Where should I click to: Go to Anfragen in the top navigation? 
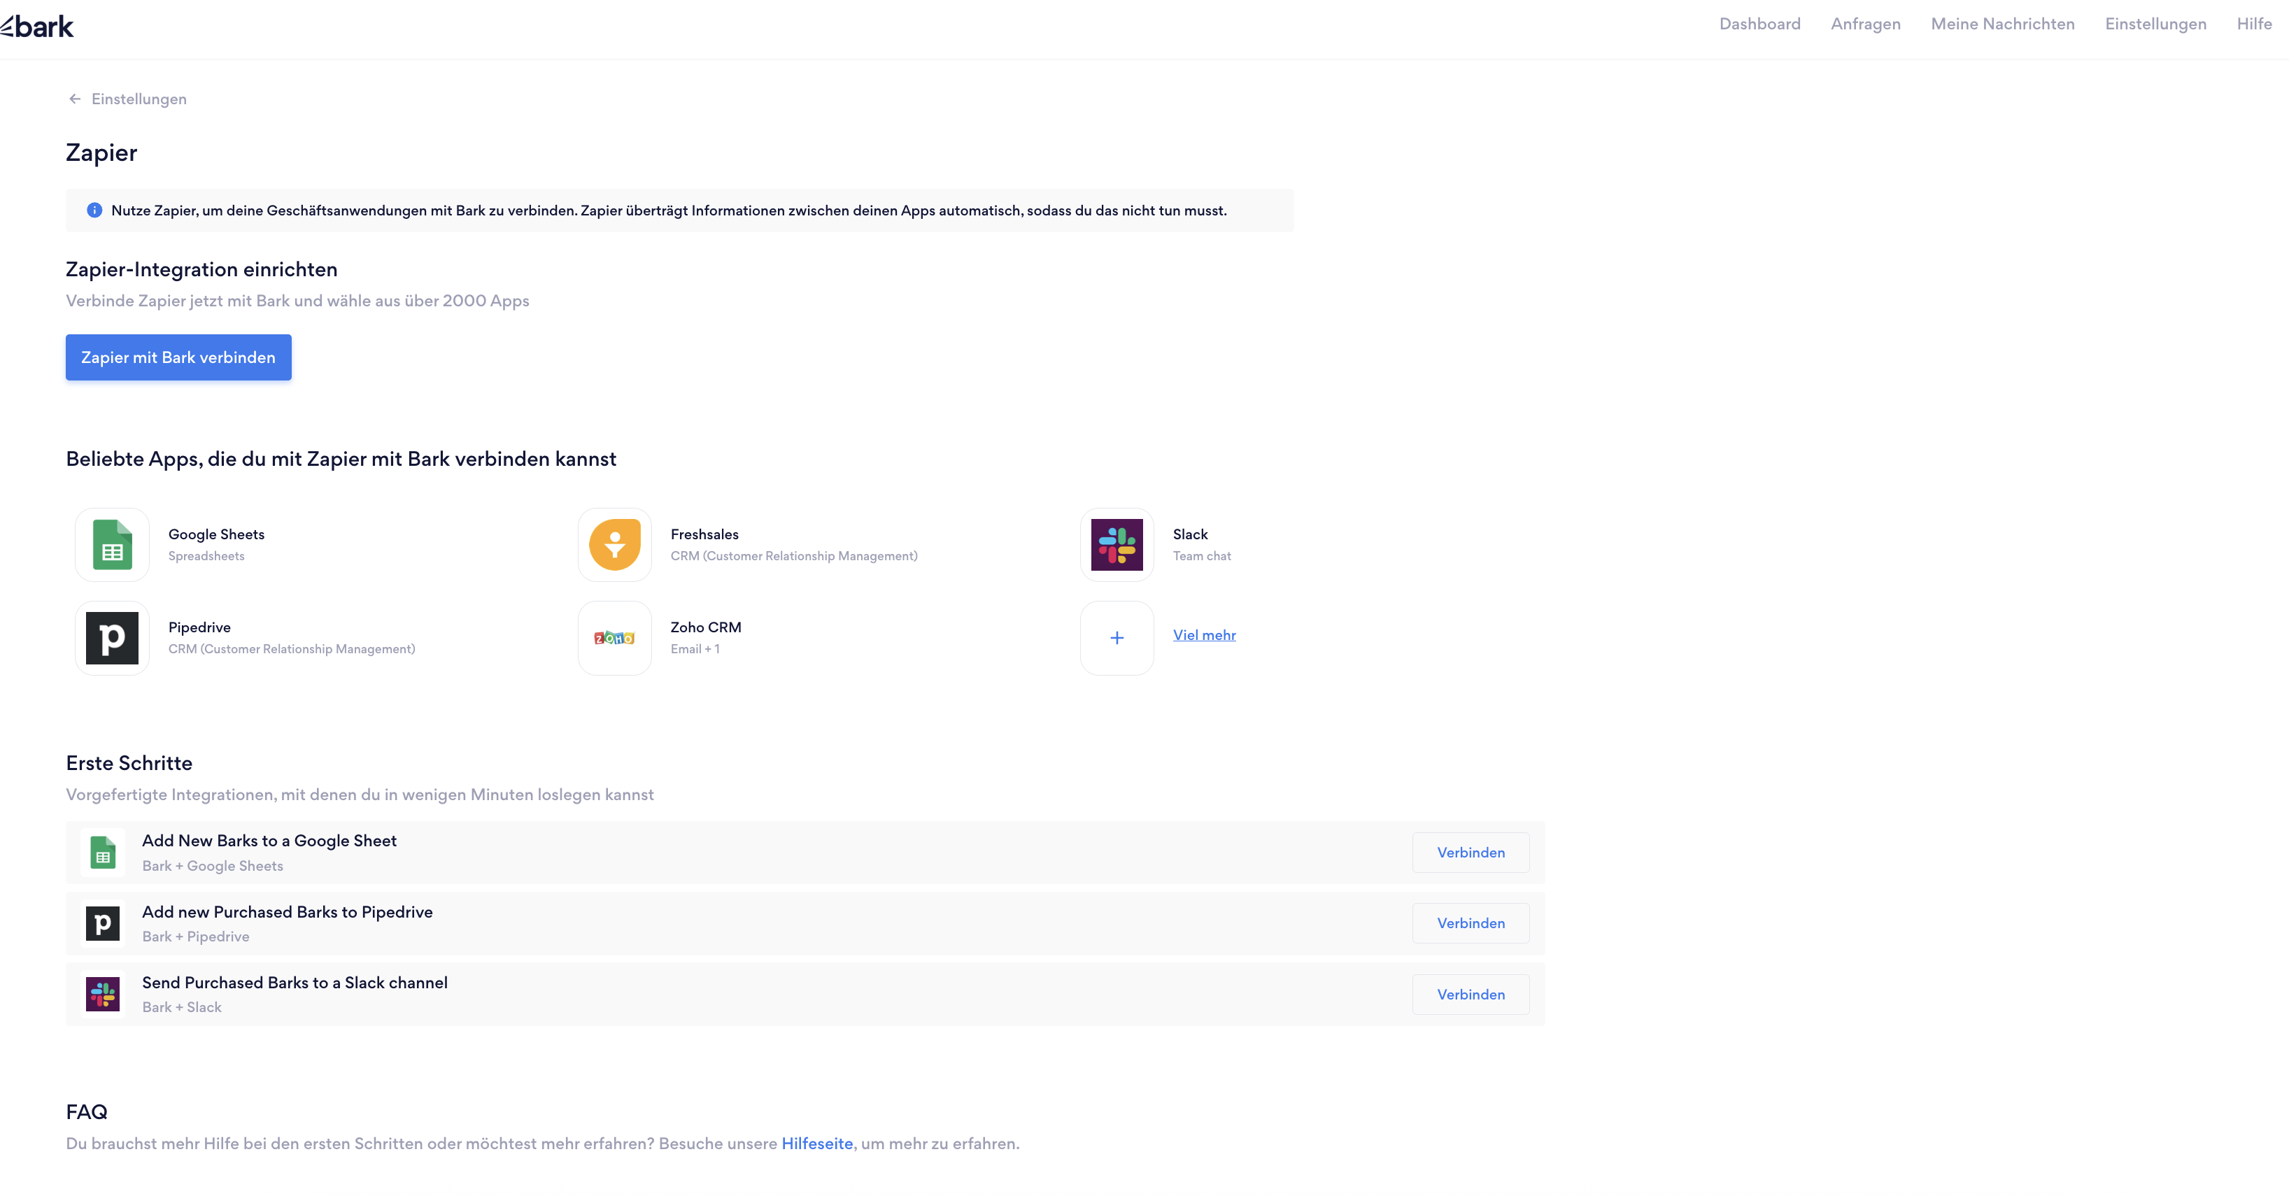[1865, 24]
